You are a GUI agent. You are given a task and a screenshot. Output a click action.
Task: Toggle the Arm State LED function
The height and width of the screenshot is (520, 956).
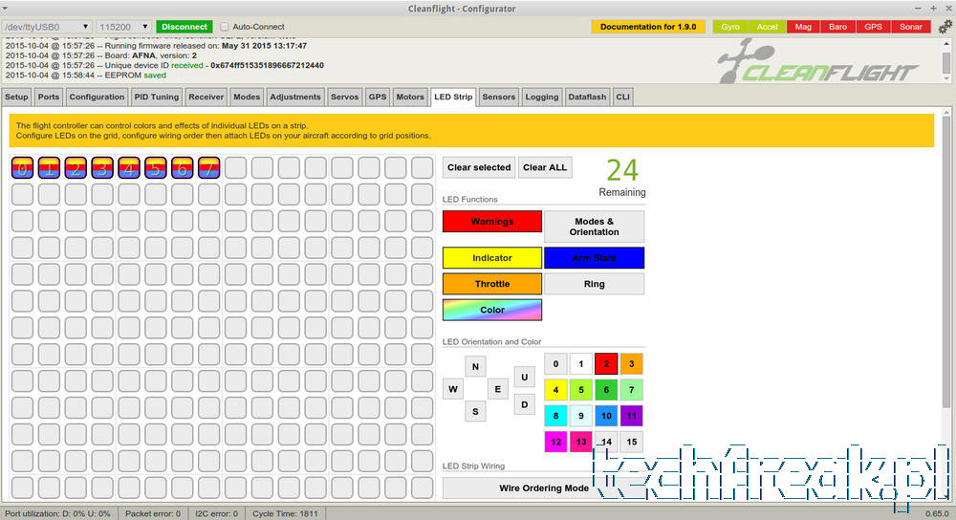594,258
